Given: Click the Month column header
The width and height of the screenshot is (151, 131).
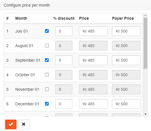Looking at the screenshot, I should pos(21,18).
